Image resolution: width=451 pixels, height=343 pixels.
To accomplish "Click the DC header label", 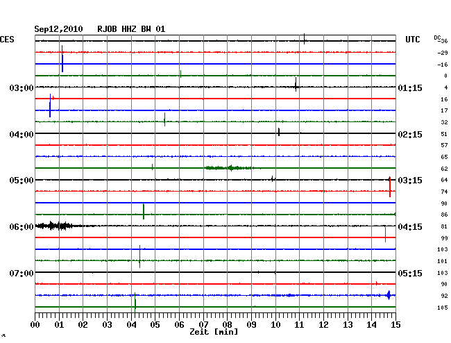I will point(437,37).
